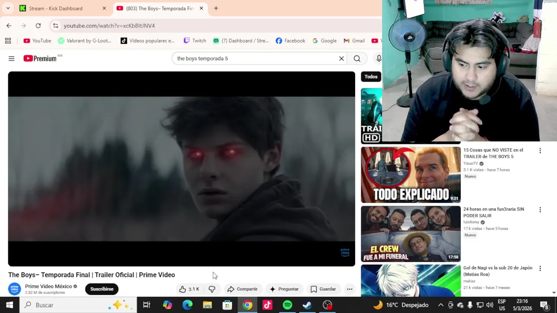The height and width of the screenshot is (313, 557).
Task: Open the Facebook bookmark
Action: [290, 40]
